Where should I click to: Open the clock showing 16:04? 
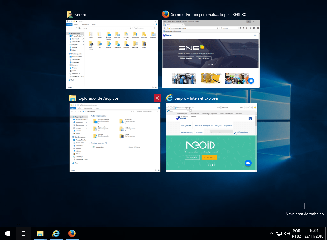[314, 233]
